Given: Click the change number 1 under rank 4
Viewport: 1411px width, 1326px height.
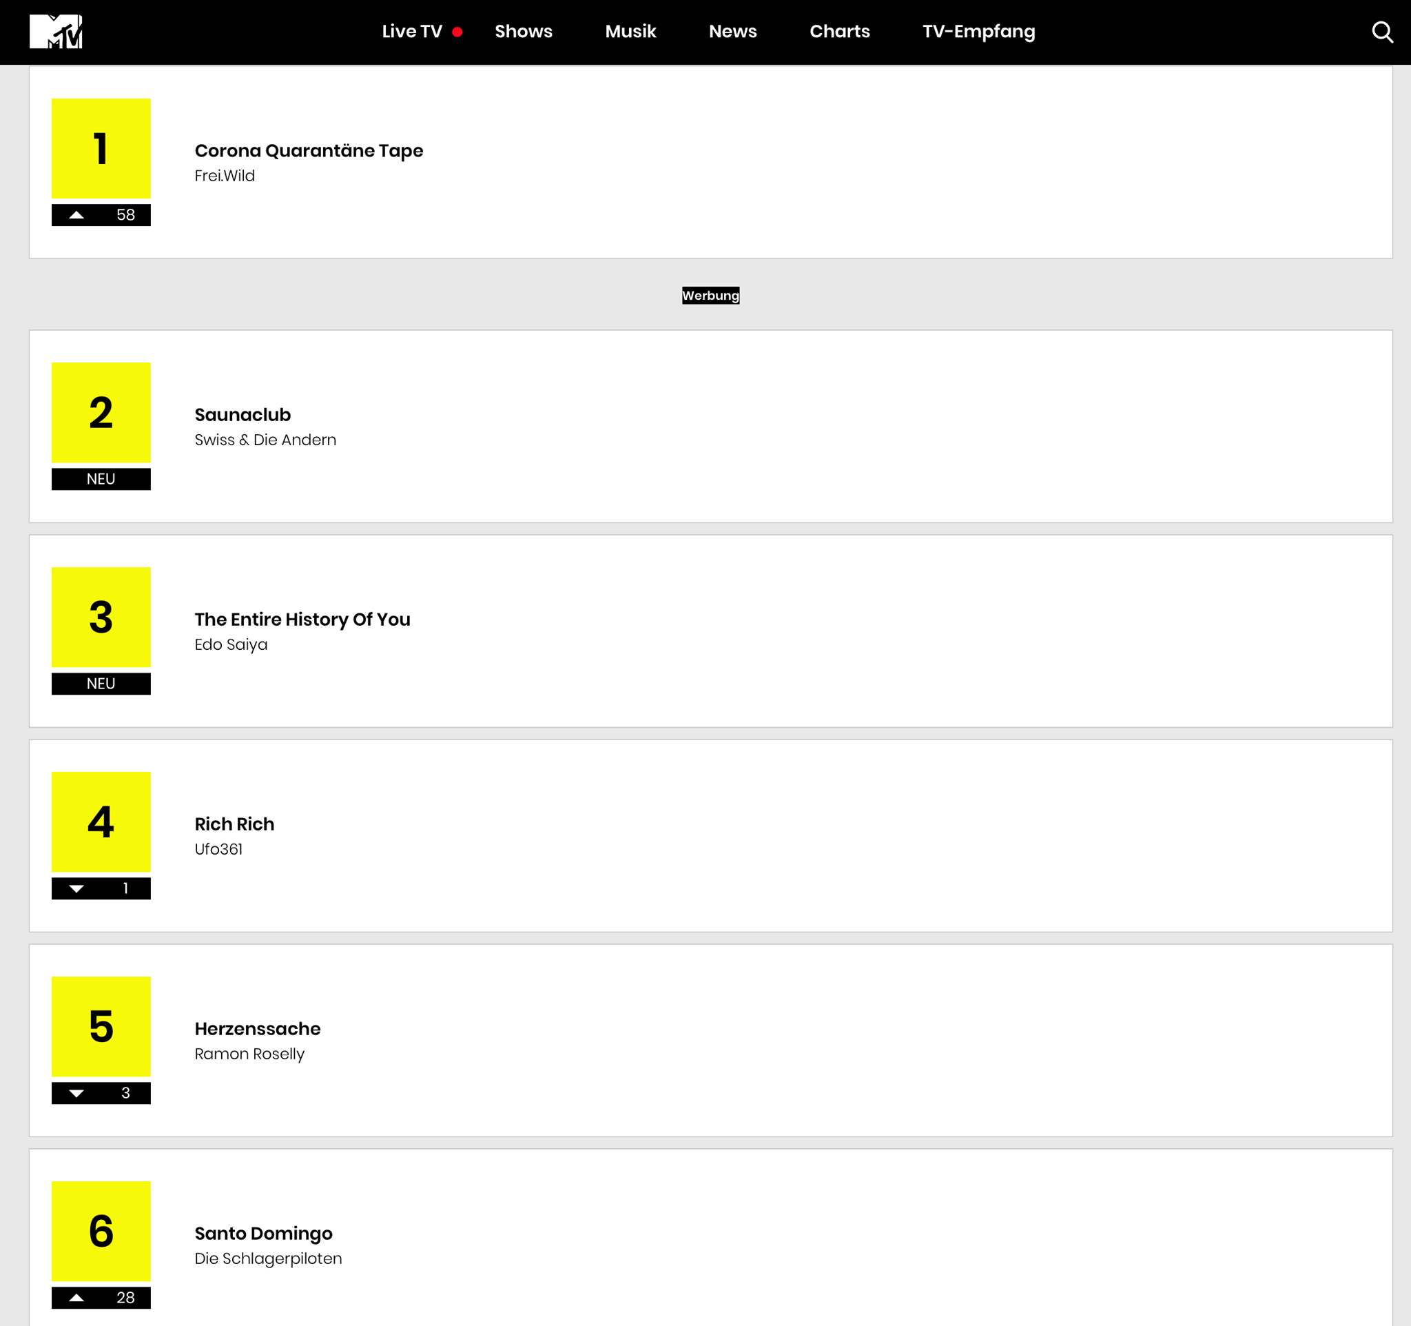Looking at the screenshot, I should point(125,889).
